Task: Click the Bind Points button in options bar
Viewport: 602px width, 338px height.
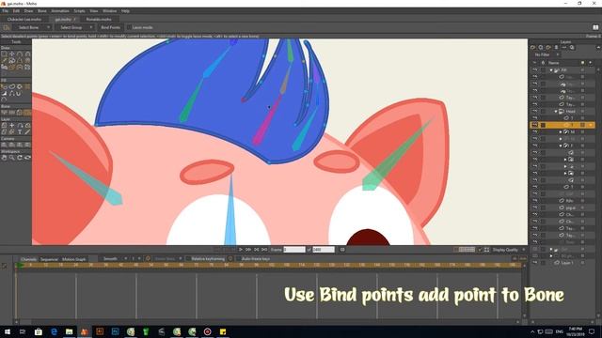Action: [x=111, y=27]
